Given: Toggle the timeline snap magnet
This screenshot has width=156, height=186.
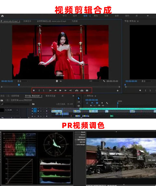Looking at the screenshot, I should click(92, 103).
